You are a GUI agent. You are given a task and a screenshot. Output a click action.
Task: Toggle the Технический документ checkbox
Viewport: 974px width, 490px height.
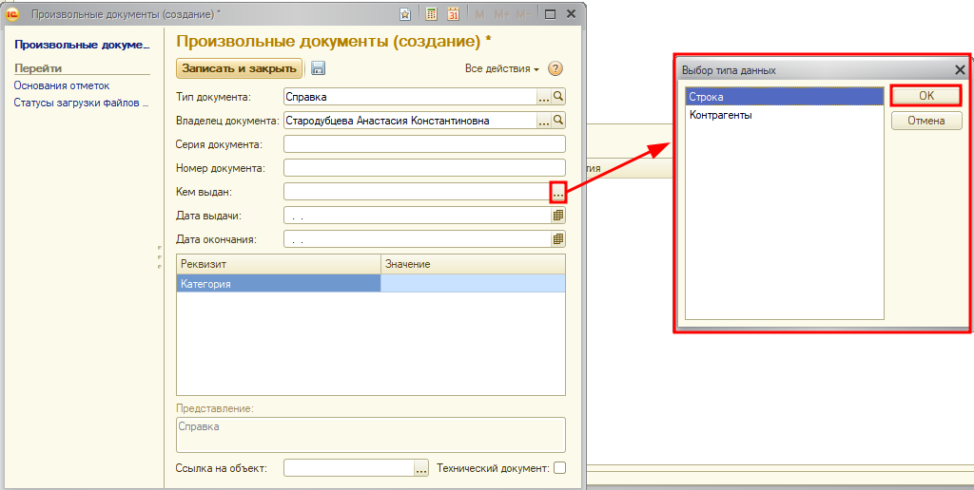click(559, 467)
